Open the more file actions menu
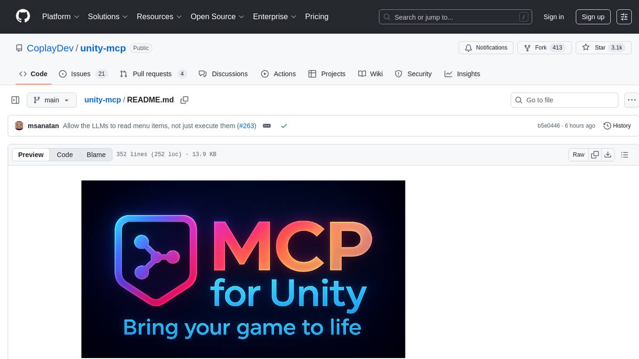Viewport: 639px width, 359px height. click(631, 100)
